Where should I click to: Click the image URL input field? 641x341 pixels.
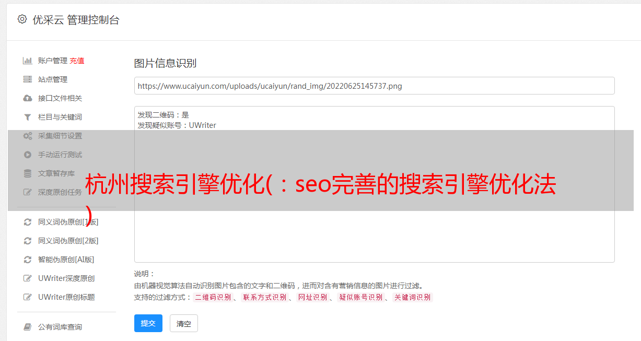pos(374,86)
